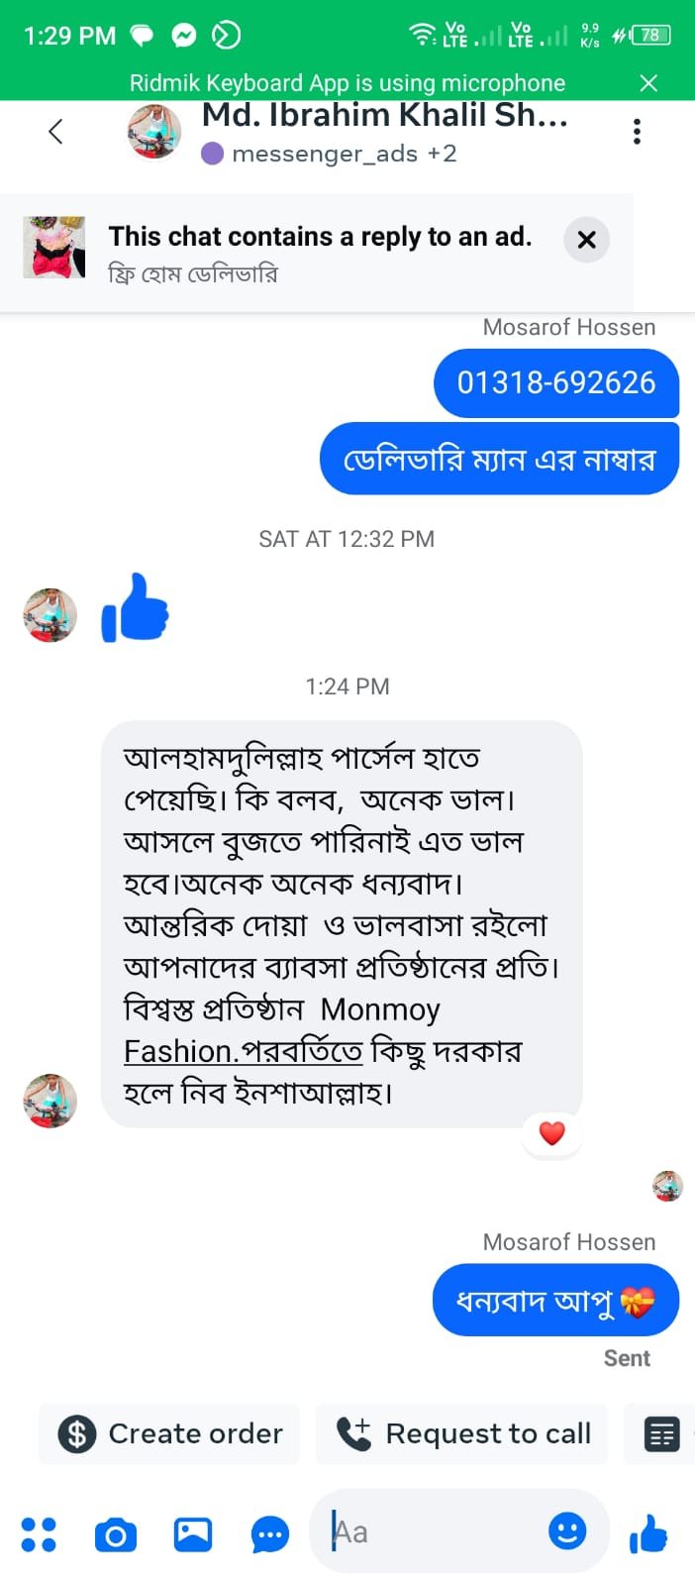Image resolution: width=695 pixels, height=1585 pixels.
Task: Open the camera to take a photo
Action: coord(116,1534)
